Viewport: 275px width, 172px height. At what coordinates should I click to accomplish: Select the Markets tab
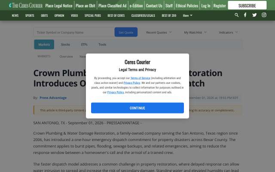(x=44, y=44)
